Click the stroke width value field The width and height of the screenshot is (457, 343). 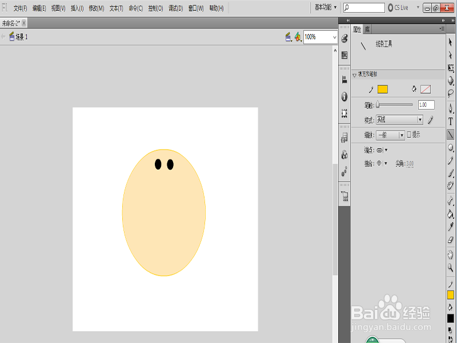pyautogui.click(x=426, y=105)
